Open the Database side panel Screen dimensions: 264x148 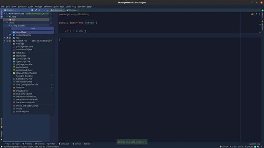point(262,25)
